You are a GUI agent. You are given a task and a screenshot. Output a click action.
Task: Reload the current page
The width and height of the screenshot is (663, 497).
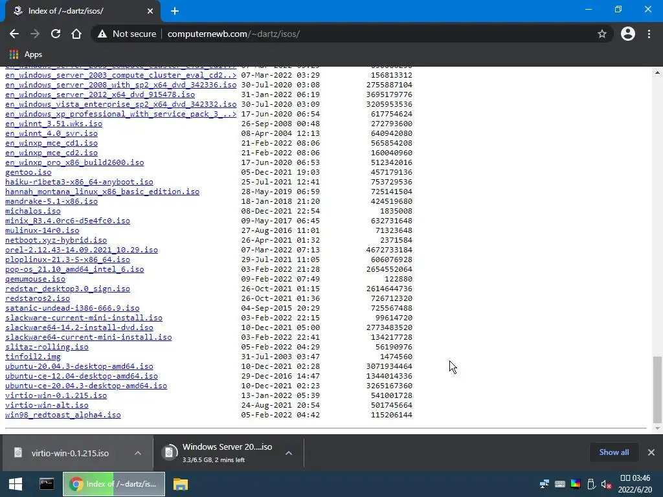(x=56, y=34)
